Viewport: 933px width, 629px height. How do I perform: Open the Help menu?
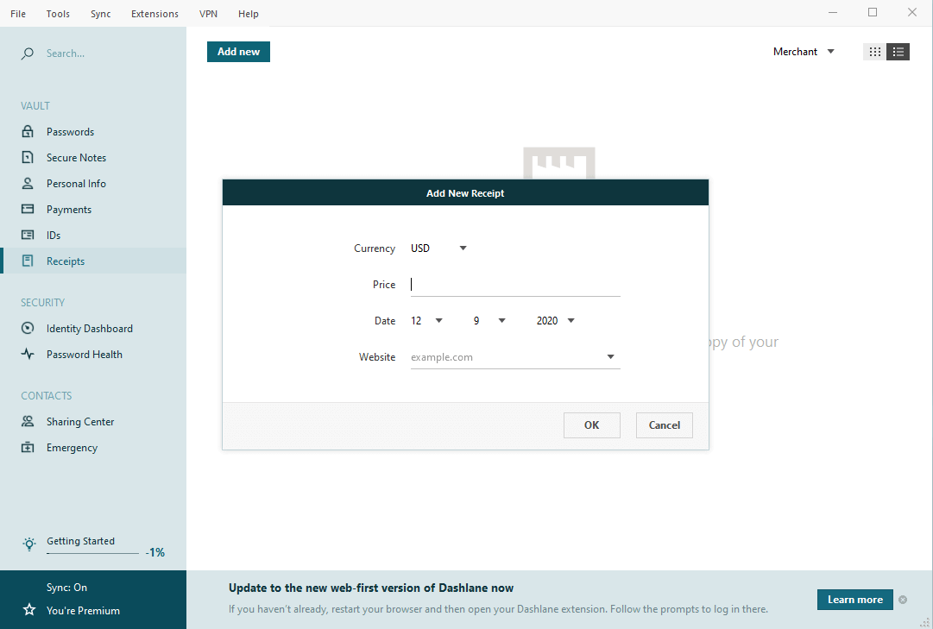(248, 14)
